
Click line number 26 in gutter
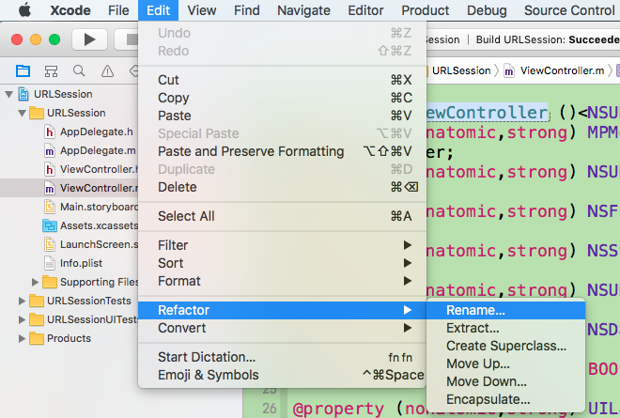pos(270,408)
